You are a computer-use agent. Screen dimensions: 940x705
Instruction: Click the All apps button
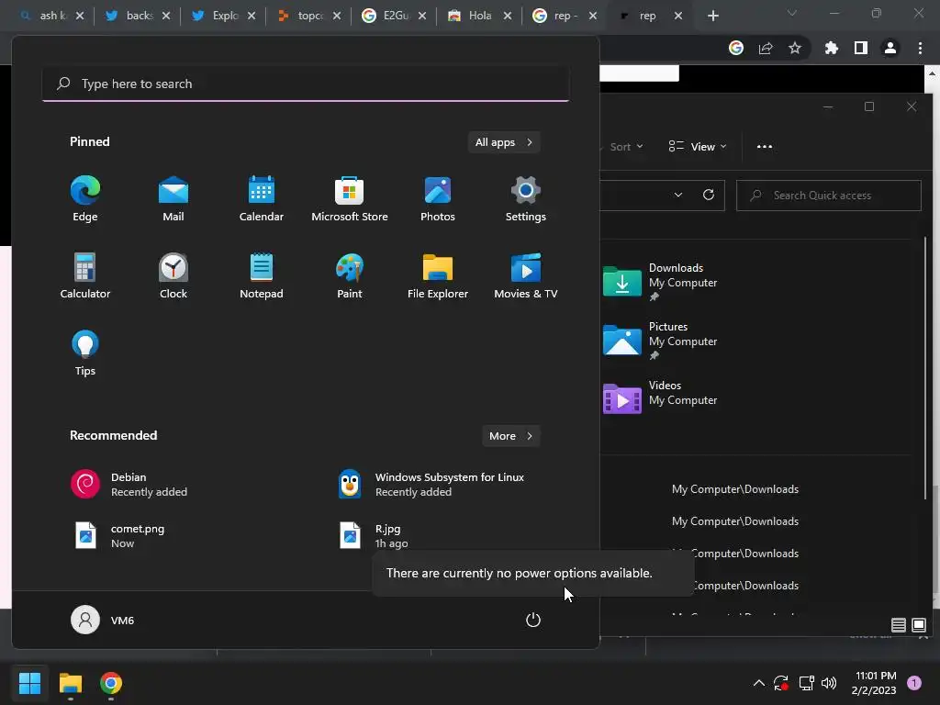[x=504, y=142]
